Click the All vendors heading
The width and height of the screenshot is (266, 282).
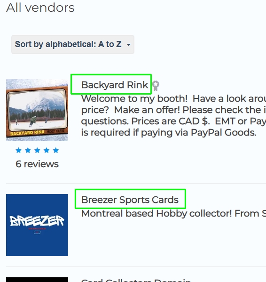click(40, 8)
